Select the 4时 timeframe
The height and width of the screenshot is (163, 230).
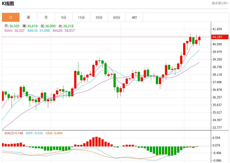(134, 17)
